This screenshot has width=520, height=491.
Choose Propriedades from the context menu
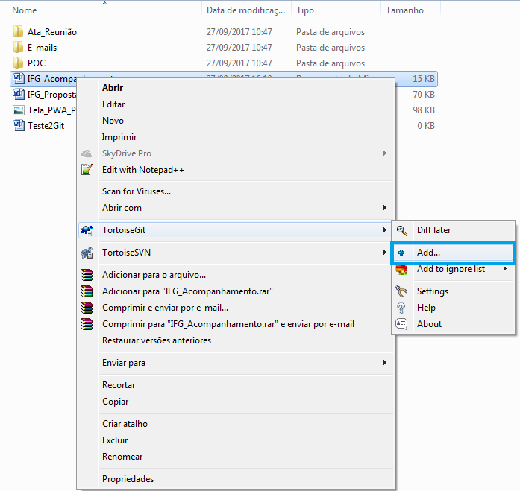pyautogui.click(x=128, y=479)
